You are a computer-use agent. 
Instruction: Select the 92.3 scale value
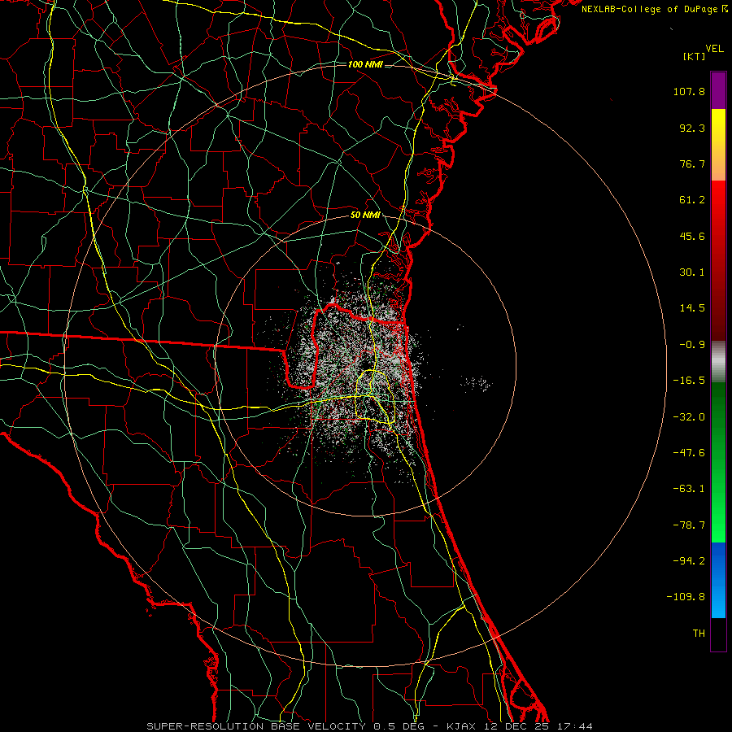click(692, 128)
